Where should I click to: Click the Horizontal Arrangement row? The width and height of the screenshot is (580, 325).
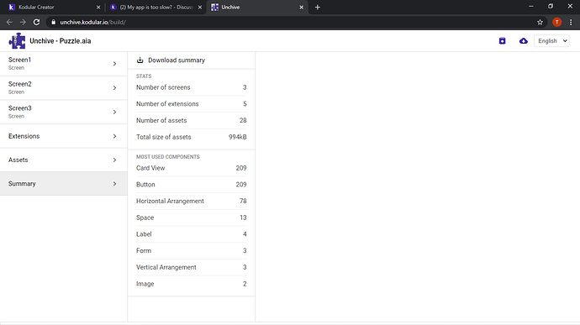192,201
